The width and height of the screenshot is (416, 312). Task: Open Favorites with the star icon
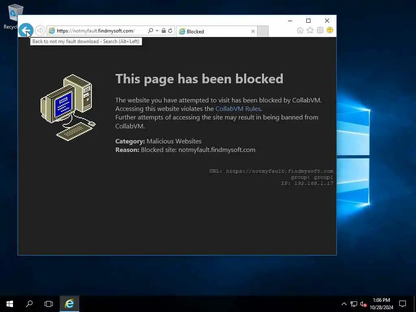[310, 30]
